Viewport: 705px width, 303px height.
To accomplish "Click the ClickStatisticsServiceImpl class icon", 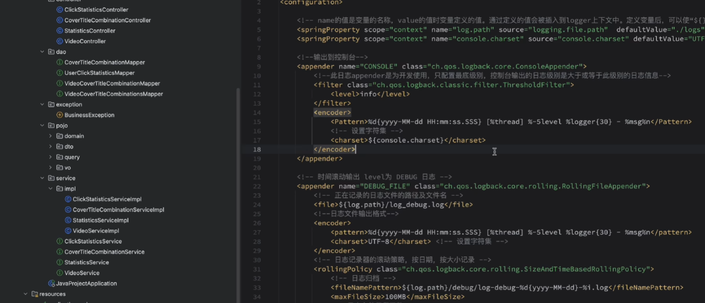I will pyautogui.click(x=68, y=199).
